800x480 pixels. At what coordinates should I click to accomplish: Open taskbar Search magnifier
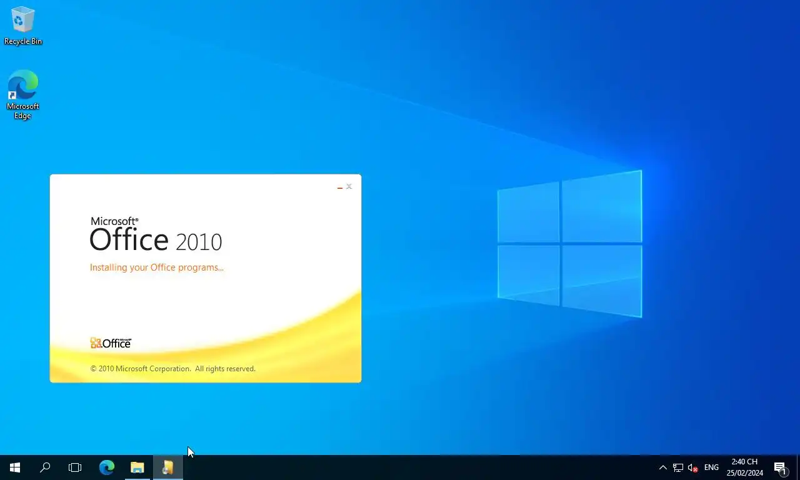click(x=45, y=467)
